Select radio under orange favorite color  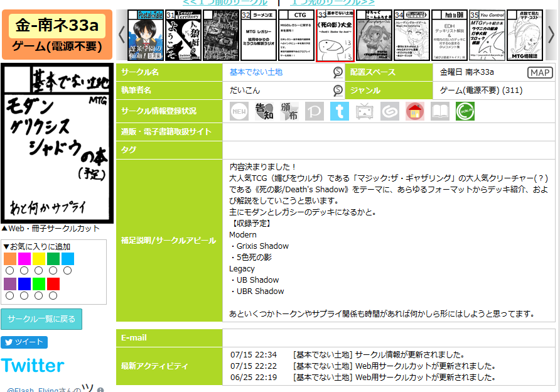click(10, 271)
